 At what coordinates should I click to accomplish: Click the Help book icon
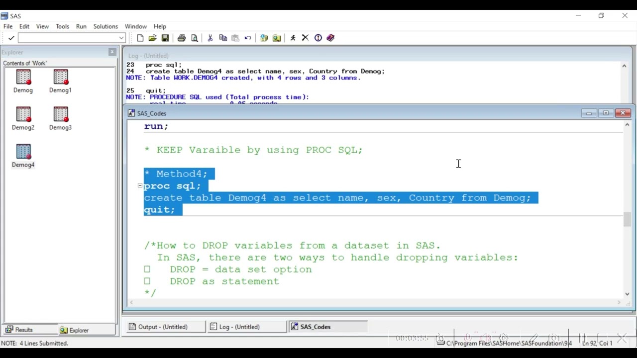330,38
